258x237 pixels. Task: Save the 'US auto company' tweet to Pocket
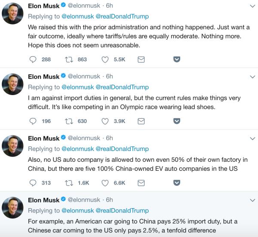click(176, 182)
